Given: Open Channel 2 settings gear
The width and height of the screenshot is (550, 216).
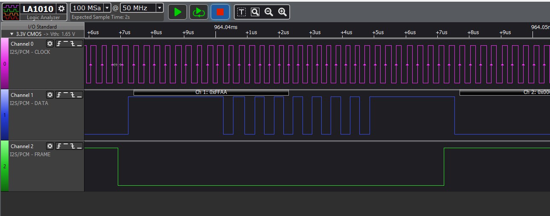Looking at the screenshot, I should coord(50,146).
